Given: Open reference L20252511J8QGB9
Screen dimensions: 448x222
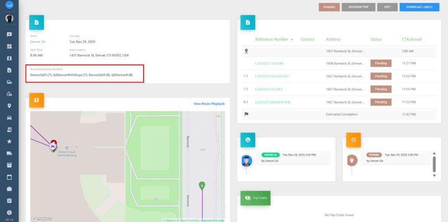Looking at the screenshot, I should point(269,63).
